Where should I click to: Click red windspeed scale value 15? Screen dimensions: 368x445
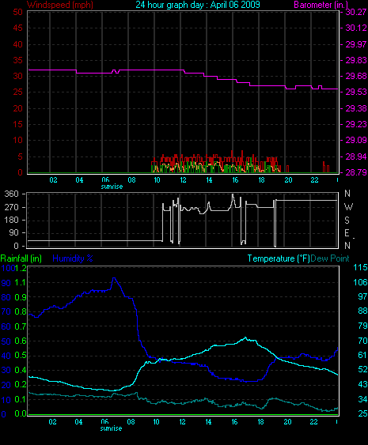click(18, 124)
